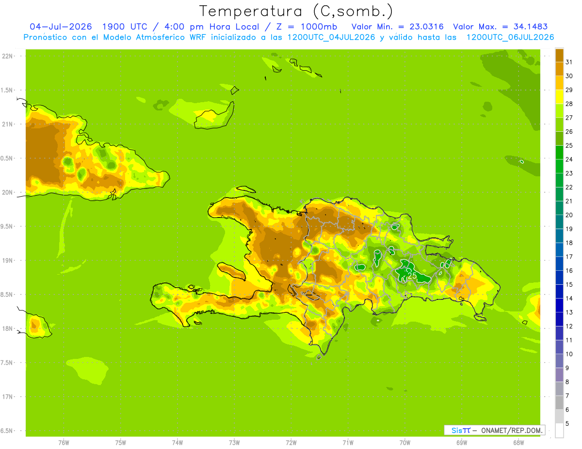
Task: Select the '6.5N' latitude tick label
Action: [7, 431]
